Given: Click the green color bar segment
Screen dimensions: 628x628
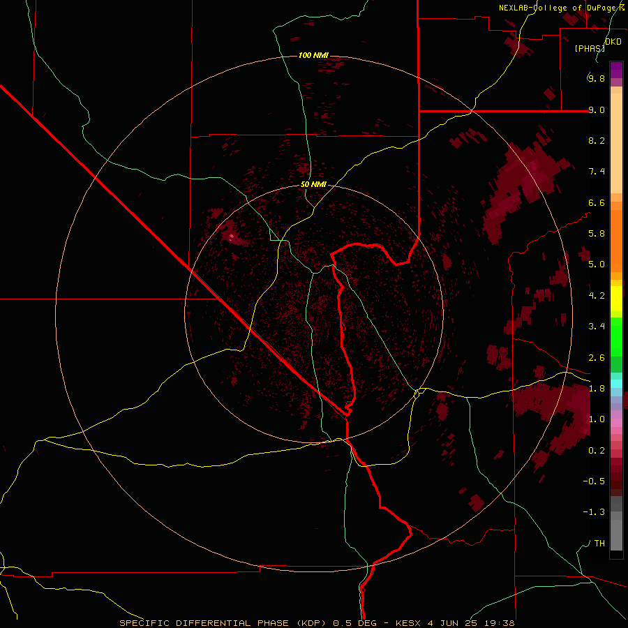Looking at the screenshot, I should coord(616,337).
